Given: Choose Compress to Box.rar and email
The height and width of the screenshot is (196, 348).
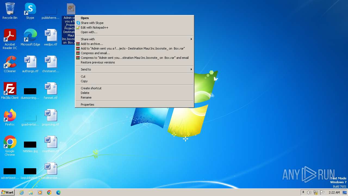Looking at the screenshot, I should 135,58.
